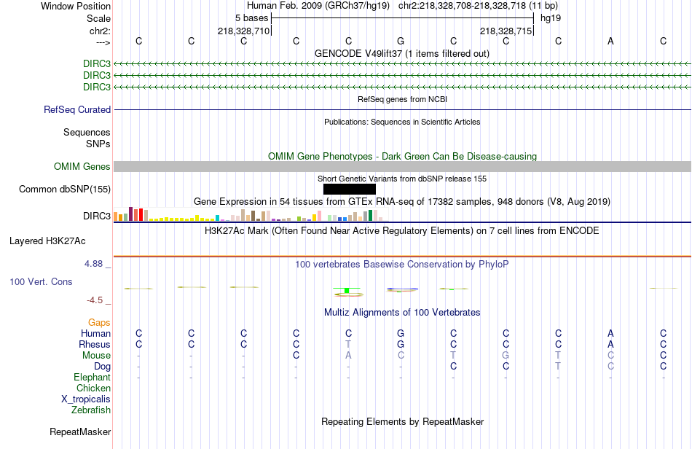Click the green PhyloP peak under base C
Viewport: 692px width, 449px height.
(347, 291)
